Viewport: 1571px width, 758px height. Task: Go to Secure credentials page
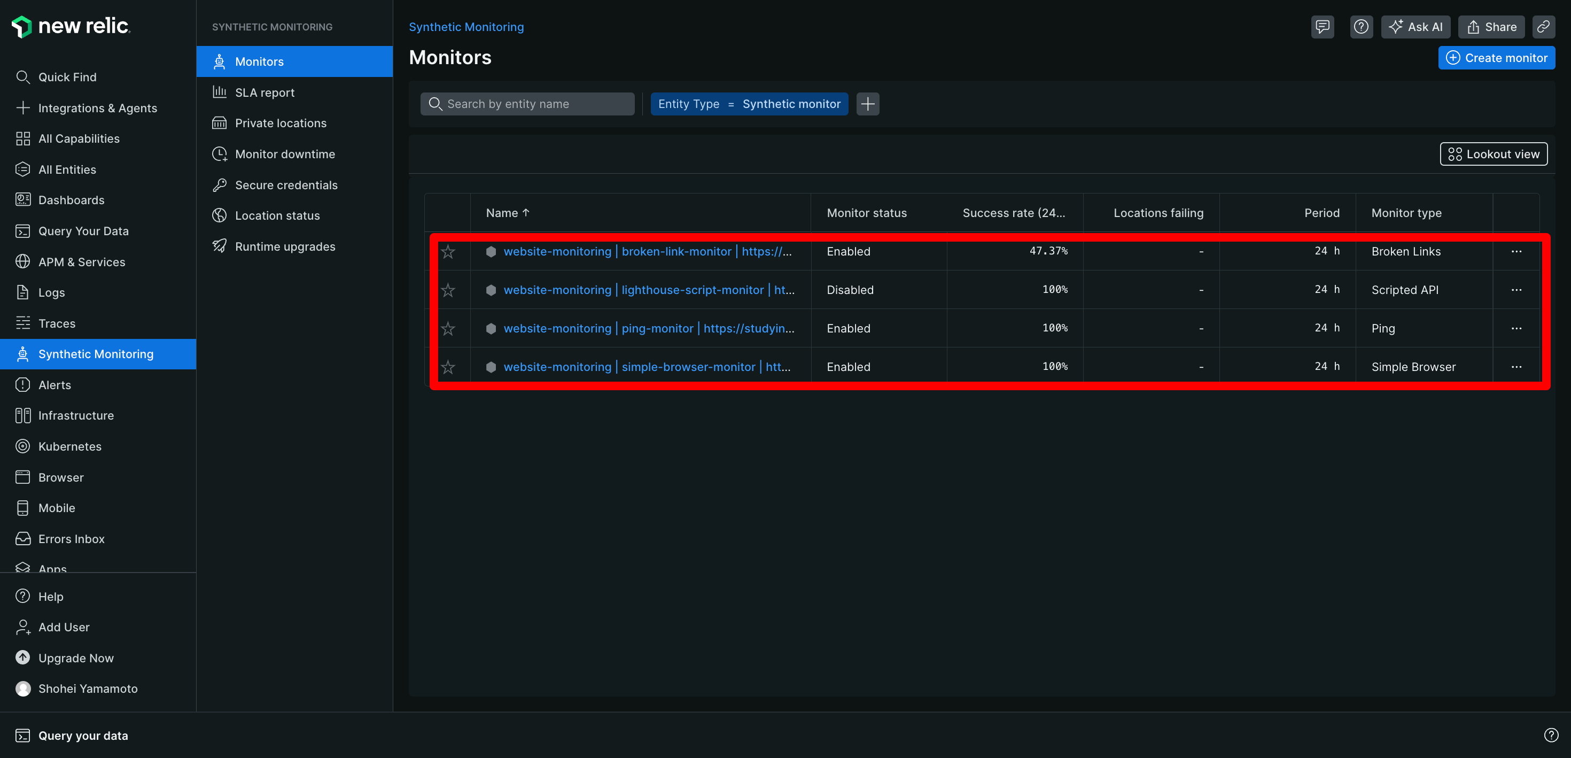(x=285, y=185)
